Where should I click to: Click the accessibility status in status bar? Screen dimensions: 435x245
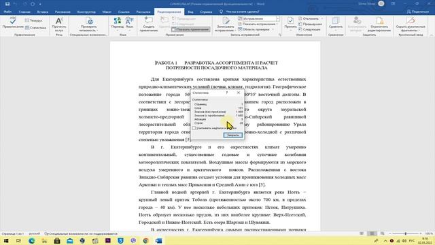point(81,233)
